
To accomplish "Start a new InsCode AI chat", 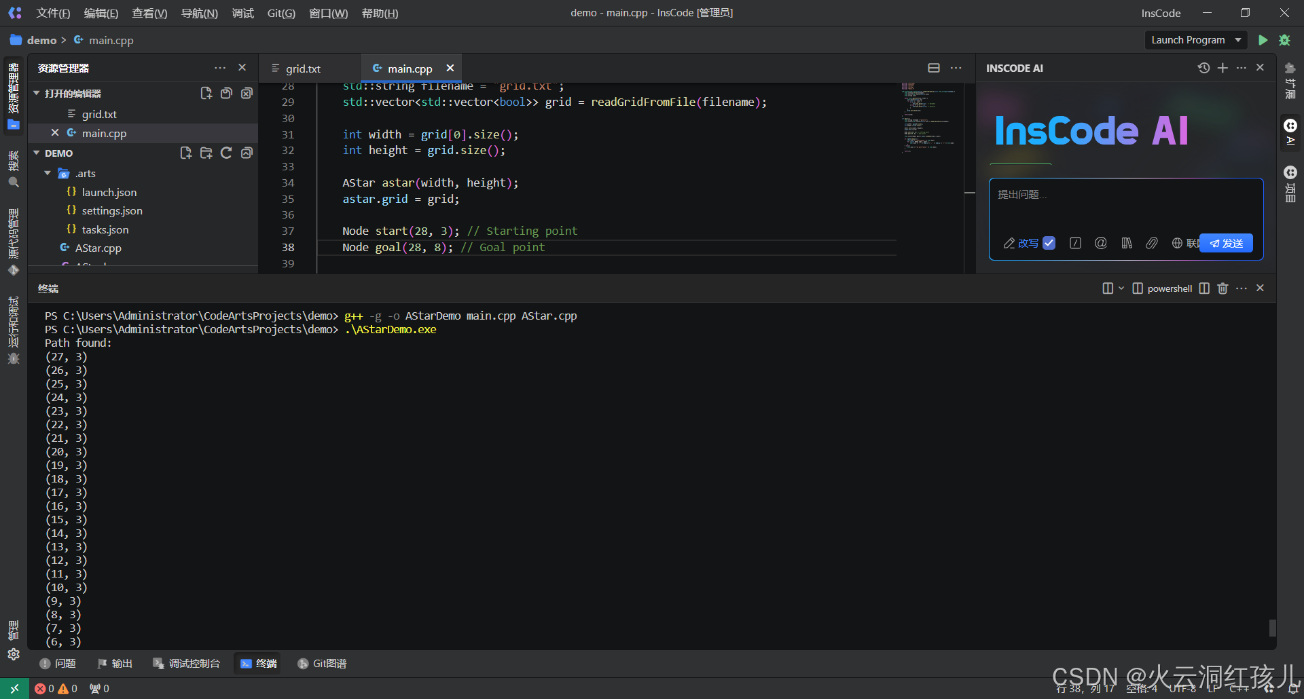I will (1222, 68).
